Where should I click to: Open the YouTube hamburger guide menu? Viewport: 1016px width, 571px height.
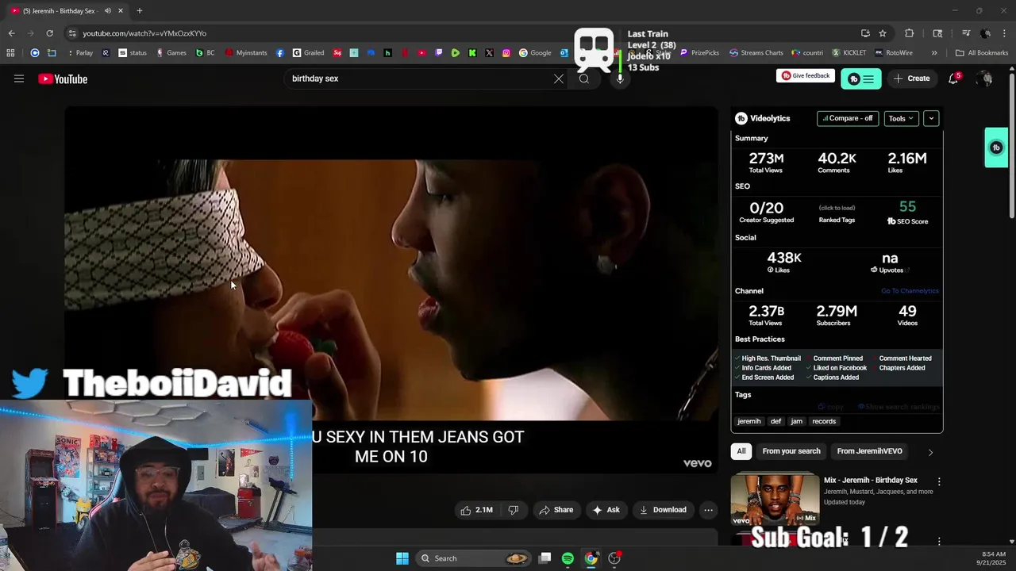(19, 79)
